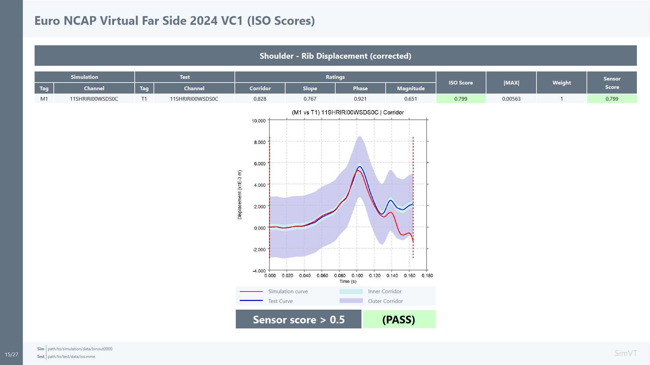Click the 'Sensor score > 0.5' box
The height and width of the screenshot is (365, 650).
[299, 319]
